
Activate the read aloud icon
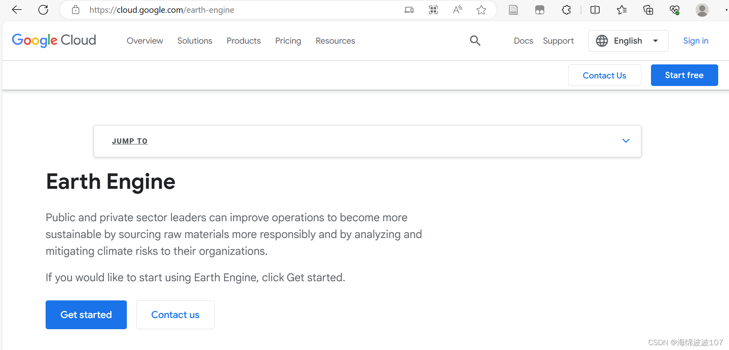pos(457,10)
